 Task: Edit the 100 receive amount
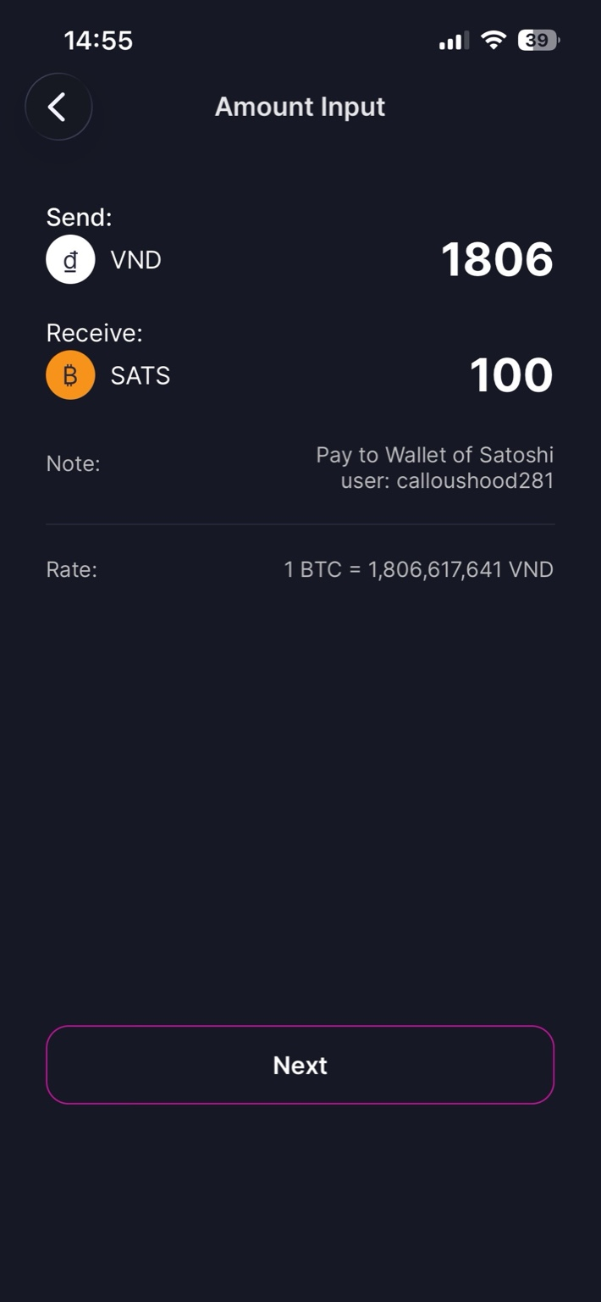click(x=511, y=375)
